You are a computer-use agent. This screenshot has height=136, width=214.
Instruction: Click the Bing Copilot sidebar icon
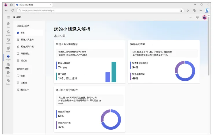point(207,10)
